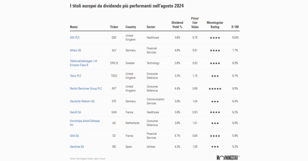Open Reckitt Benckiser Group PLC link
308x161 pixels.
86,89
